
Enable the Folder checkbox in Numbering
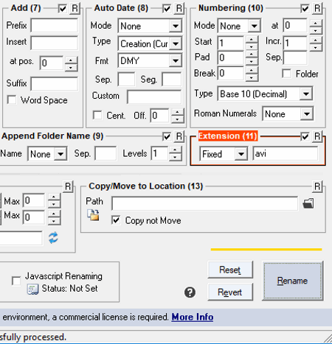pyautogui.click(x=287, y=74)
